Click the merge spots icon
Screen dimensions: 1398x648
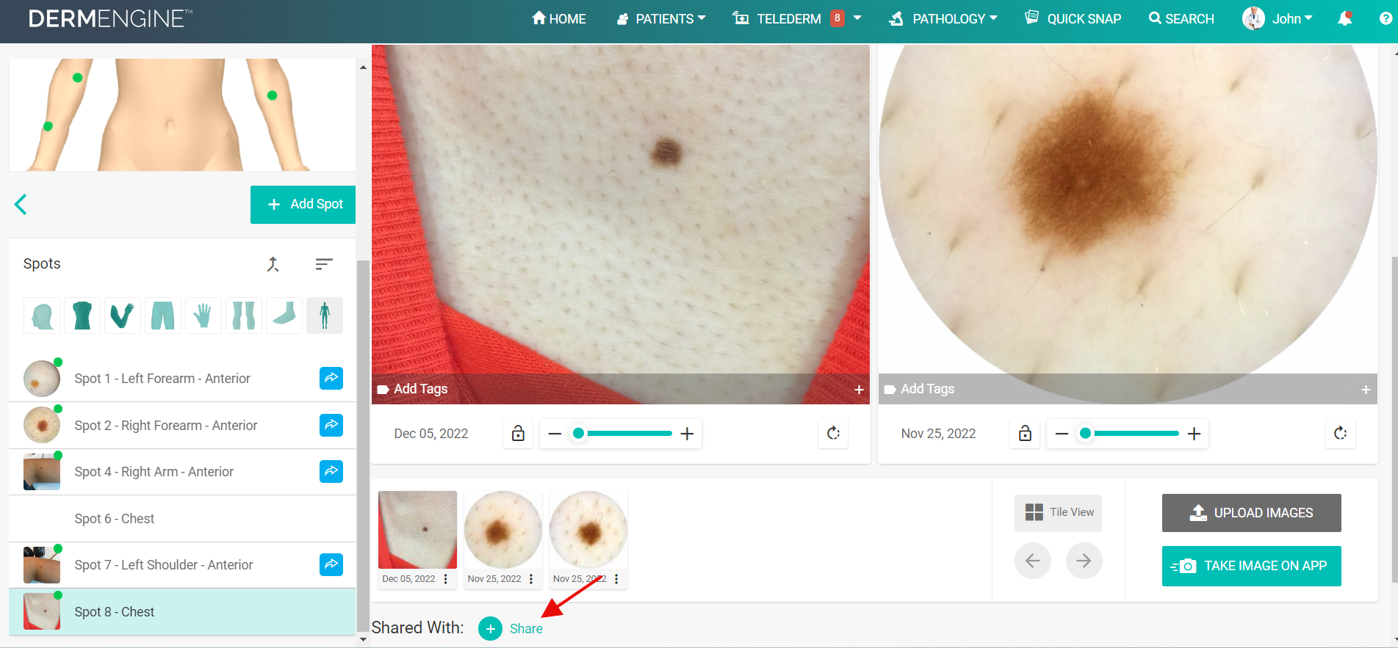[x=273, y=264]
